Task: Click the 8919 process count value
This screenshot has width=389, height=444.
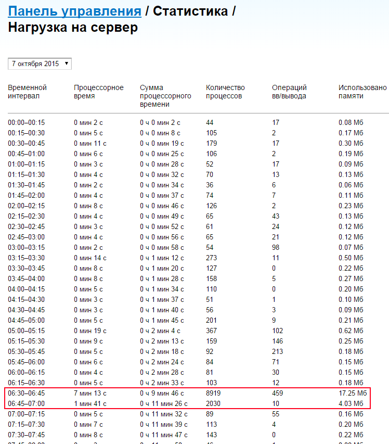Action: coord(214,393)
